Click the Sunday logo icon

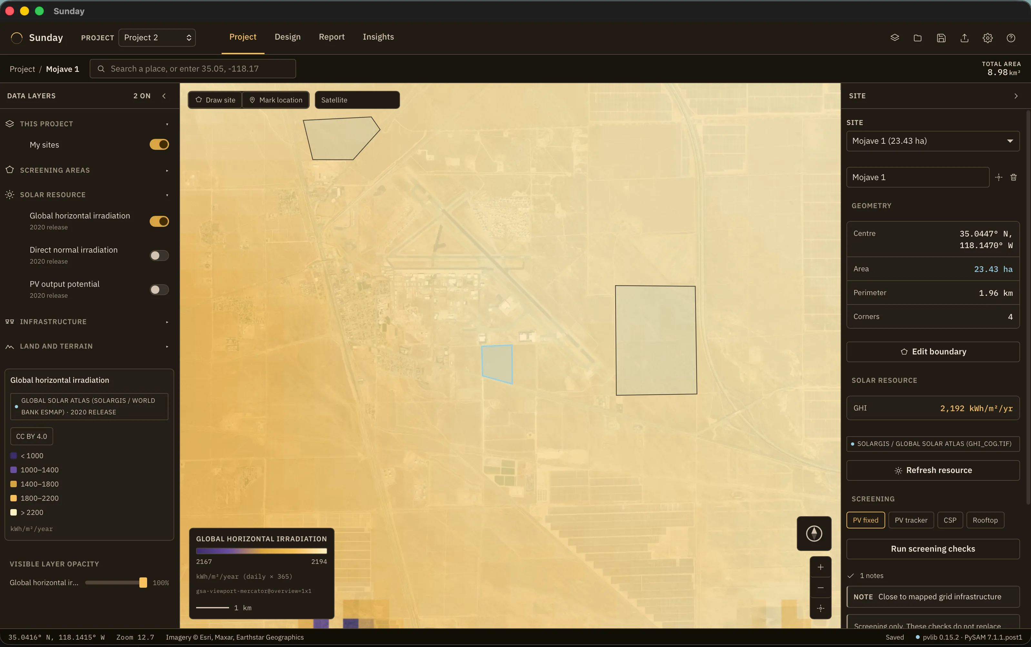tap(17, 38)
